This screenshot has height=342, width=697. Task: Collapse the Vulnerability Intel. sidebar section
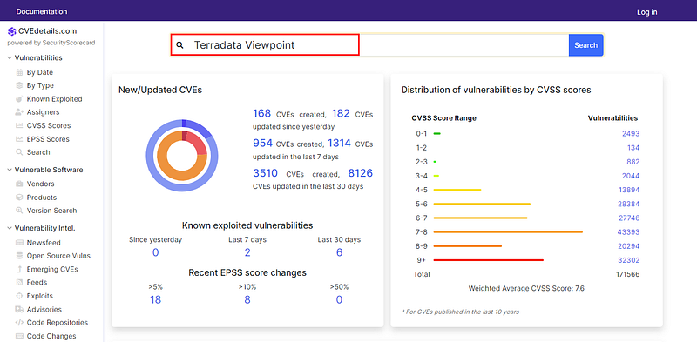[x=10, y=228]
